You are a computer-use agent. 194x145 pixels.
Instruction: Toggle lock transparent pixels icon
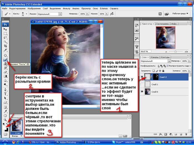pos(154,71)
